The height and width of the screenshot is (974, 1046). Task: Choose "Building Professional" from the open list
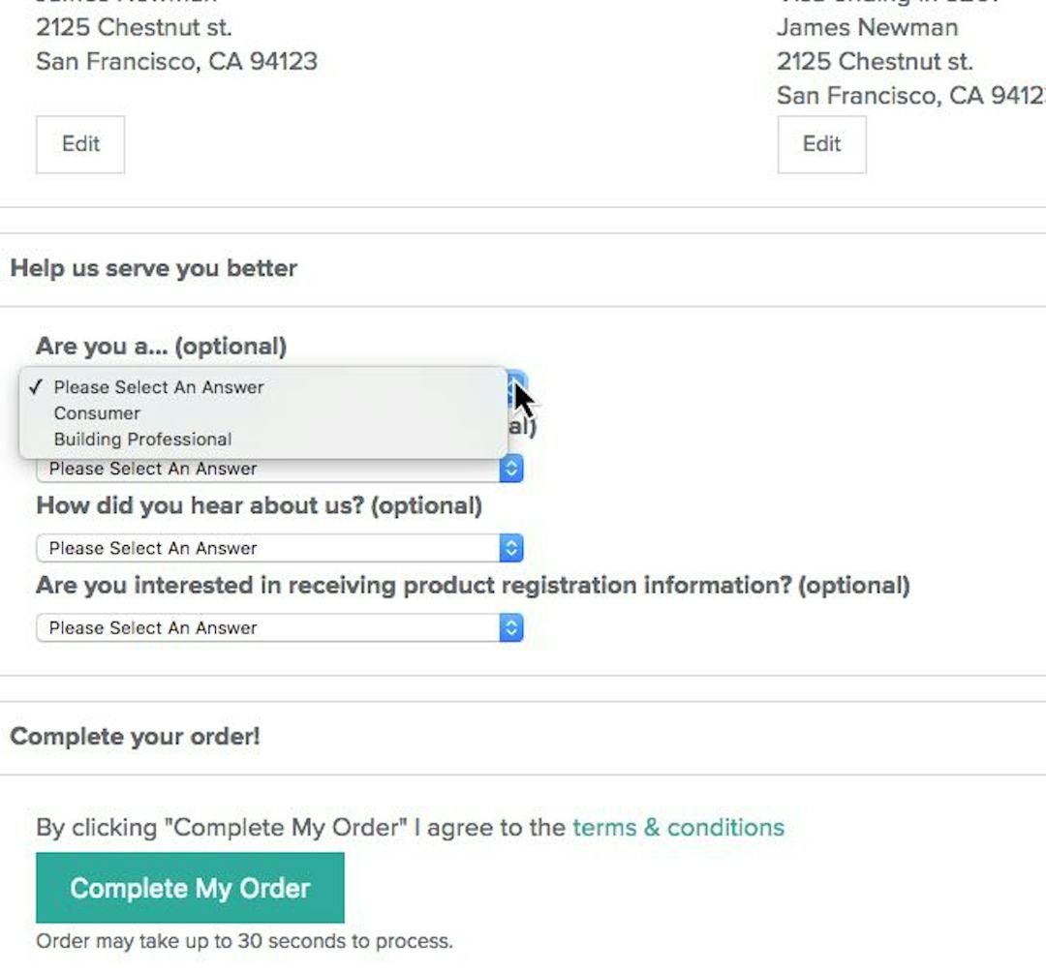142,440
